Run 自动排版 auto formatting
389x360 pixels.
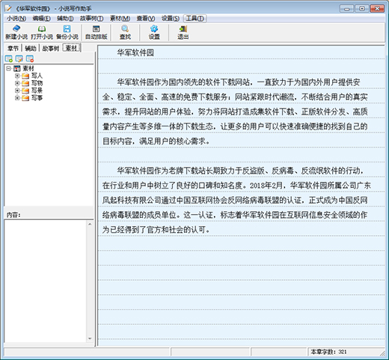click(96, 32)
